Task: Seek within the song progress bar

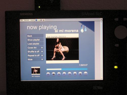Action: (x=67, y=69)
